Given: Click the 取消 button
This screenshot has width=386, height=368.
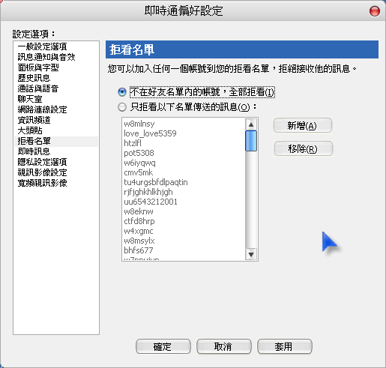Looking at the screenshot, I should (224, 346).
